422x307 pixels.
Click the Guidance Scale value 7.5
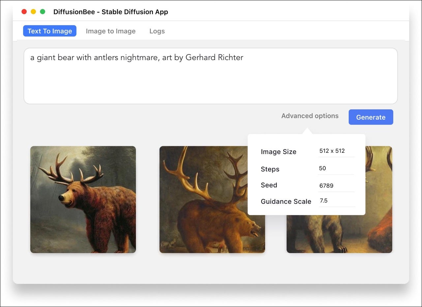coord(336,201)
